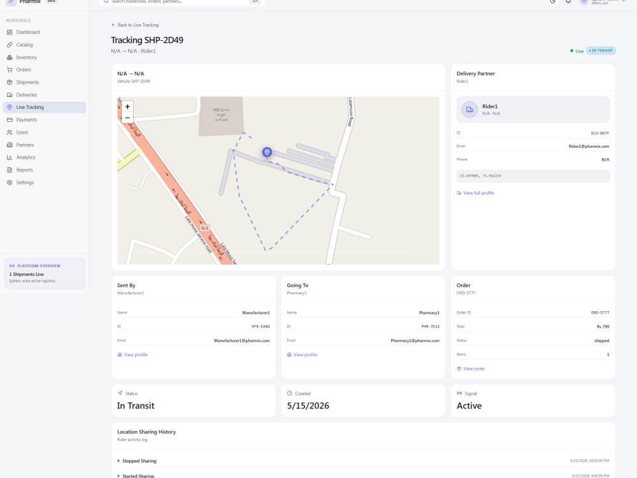The image size is (637, 478).
Task: Click the PHR-3512 pharmacy ID
Action: point(430,327)
